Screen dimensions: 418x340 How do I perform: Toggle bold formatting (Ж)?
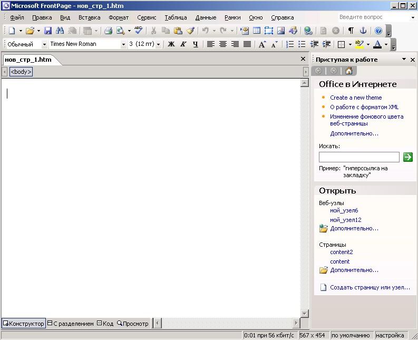pos(171,44)
